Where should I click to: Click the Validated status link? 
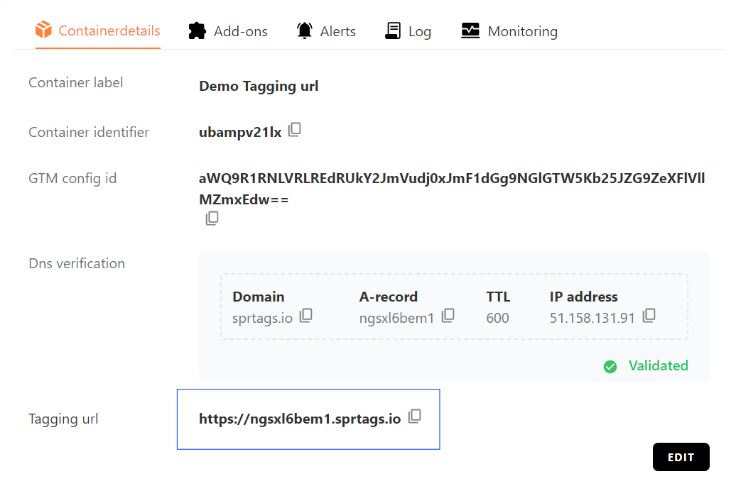click(x=658, y=365)
